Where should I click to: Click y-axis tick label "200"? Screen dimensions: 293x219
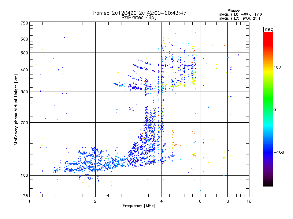[24, 123]
